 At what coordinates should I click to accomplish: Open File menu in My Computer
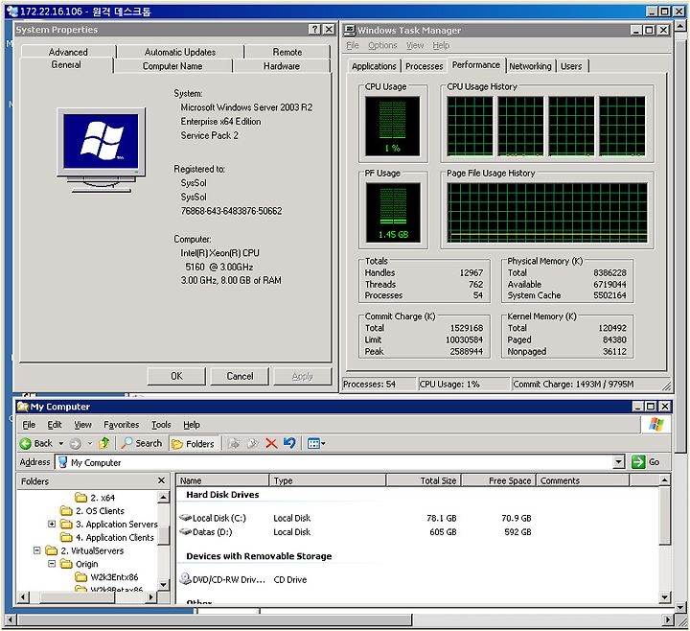(x=29, y=425)
